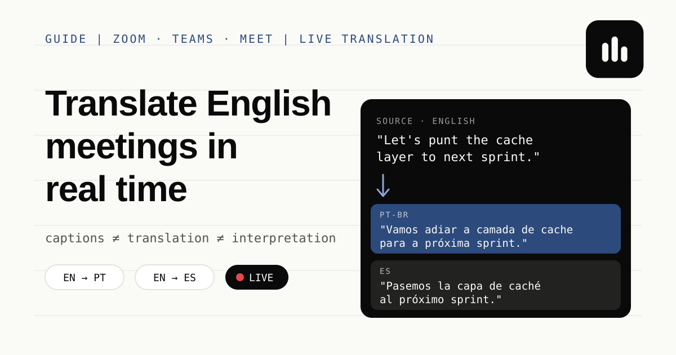Click "LIVE TRANSLATION" in the header line
The image size is (676, 355).
367,39
